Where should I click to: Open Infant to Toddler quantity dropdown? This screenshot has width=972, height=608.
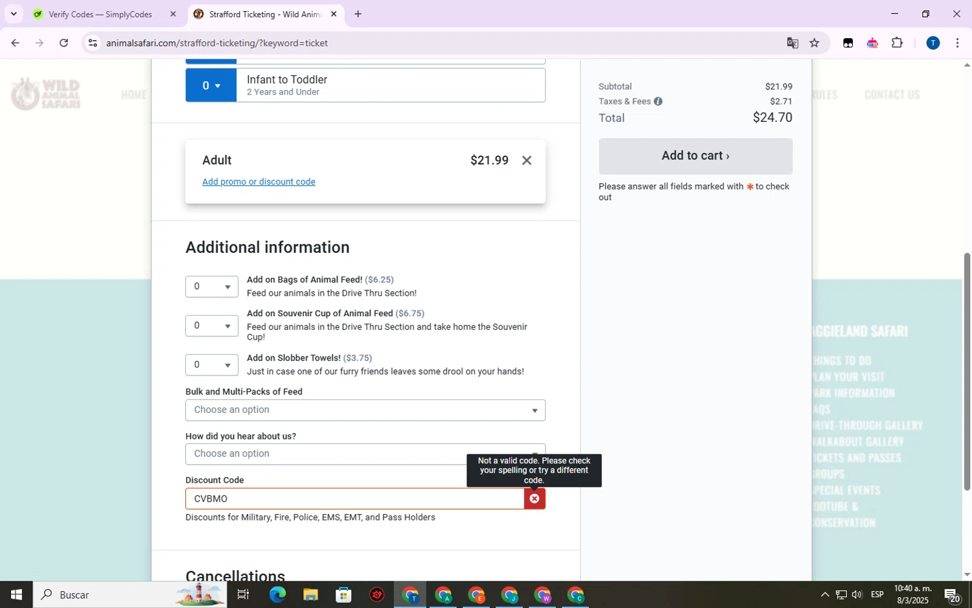tap(211, 86)
